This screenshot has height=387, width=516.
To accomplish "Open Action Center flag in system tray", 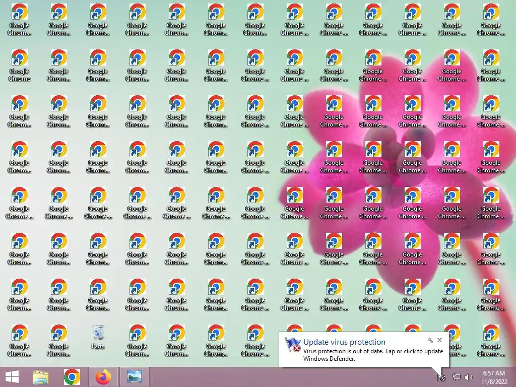I will [441, 377].
